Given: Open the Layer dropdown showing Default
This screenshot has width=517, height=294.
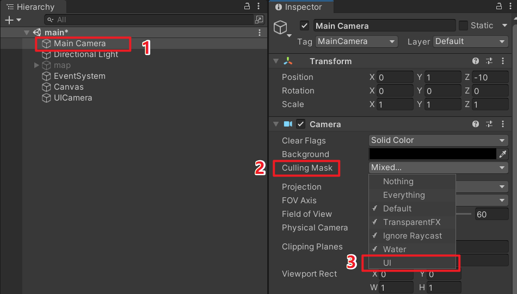Looking at the screenshot, I should pyautogui.click(x=471, y=41).
